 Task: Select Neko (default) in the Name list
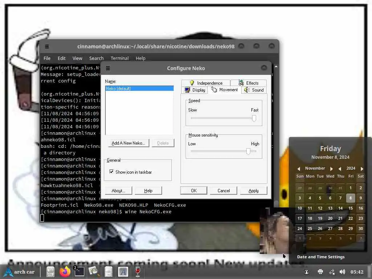[x=139, y=89]
